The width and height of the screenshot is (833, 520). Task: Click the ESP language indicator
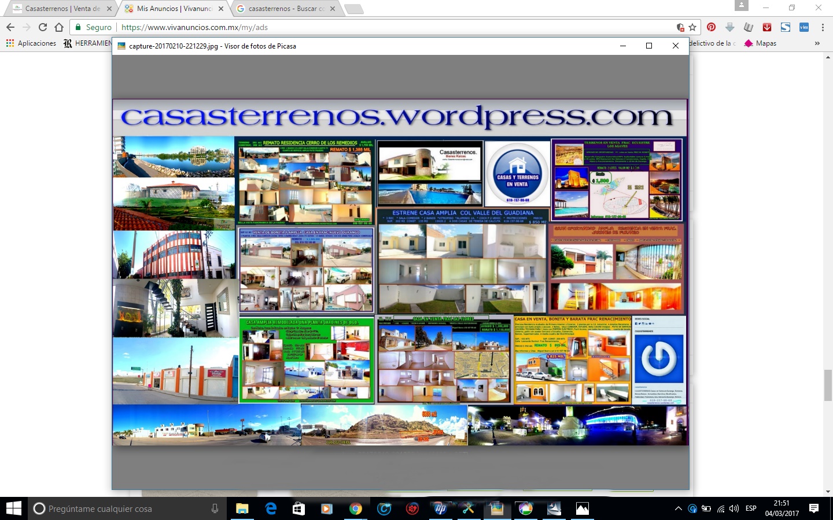pyautogui.click(x=751, y=508)
